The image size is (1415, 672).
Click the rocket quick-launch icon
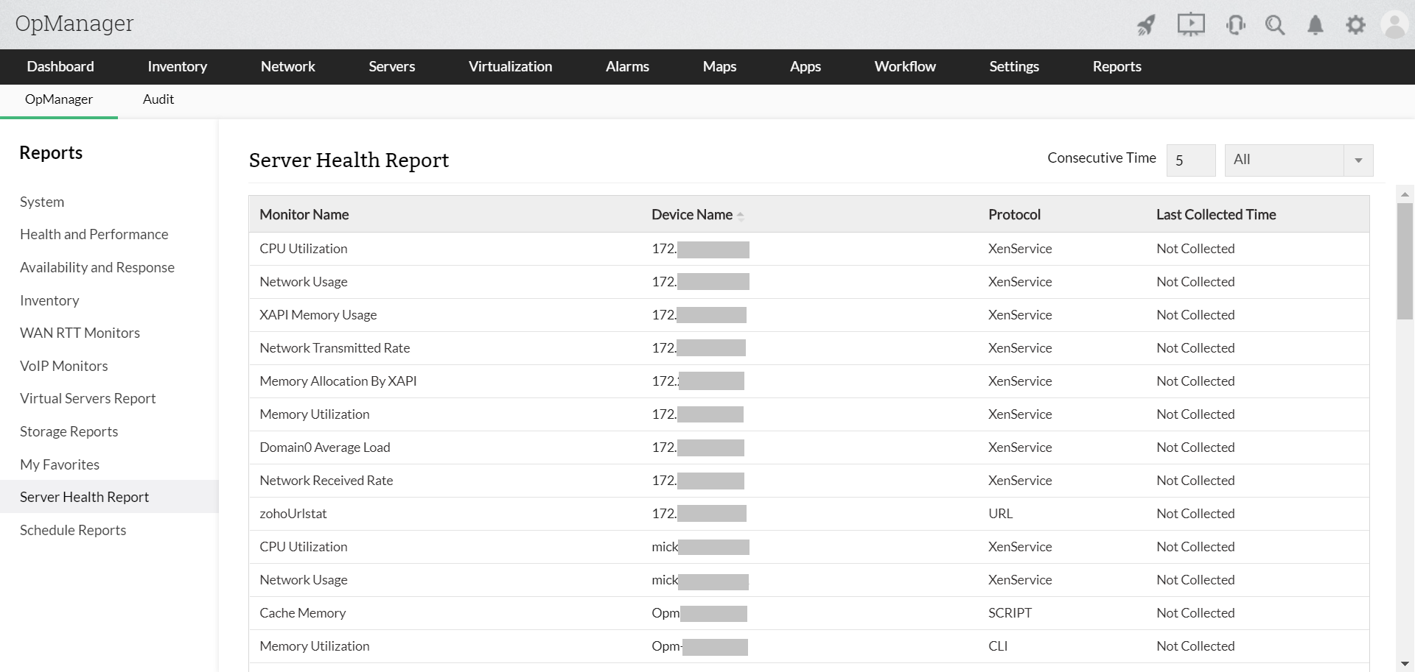1146,25
